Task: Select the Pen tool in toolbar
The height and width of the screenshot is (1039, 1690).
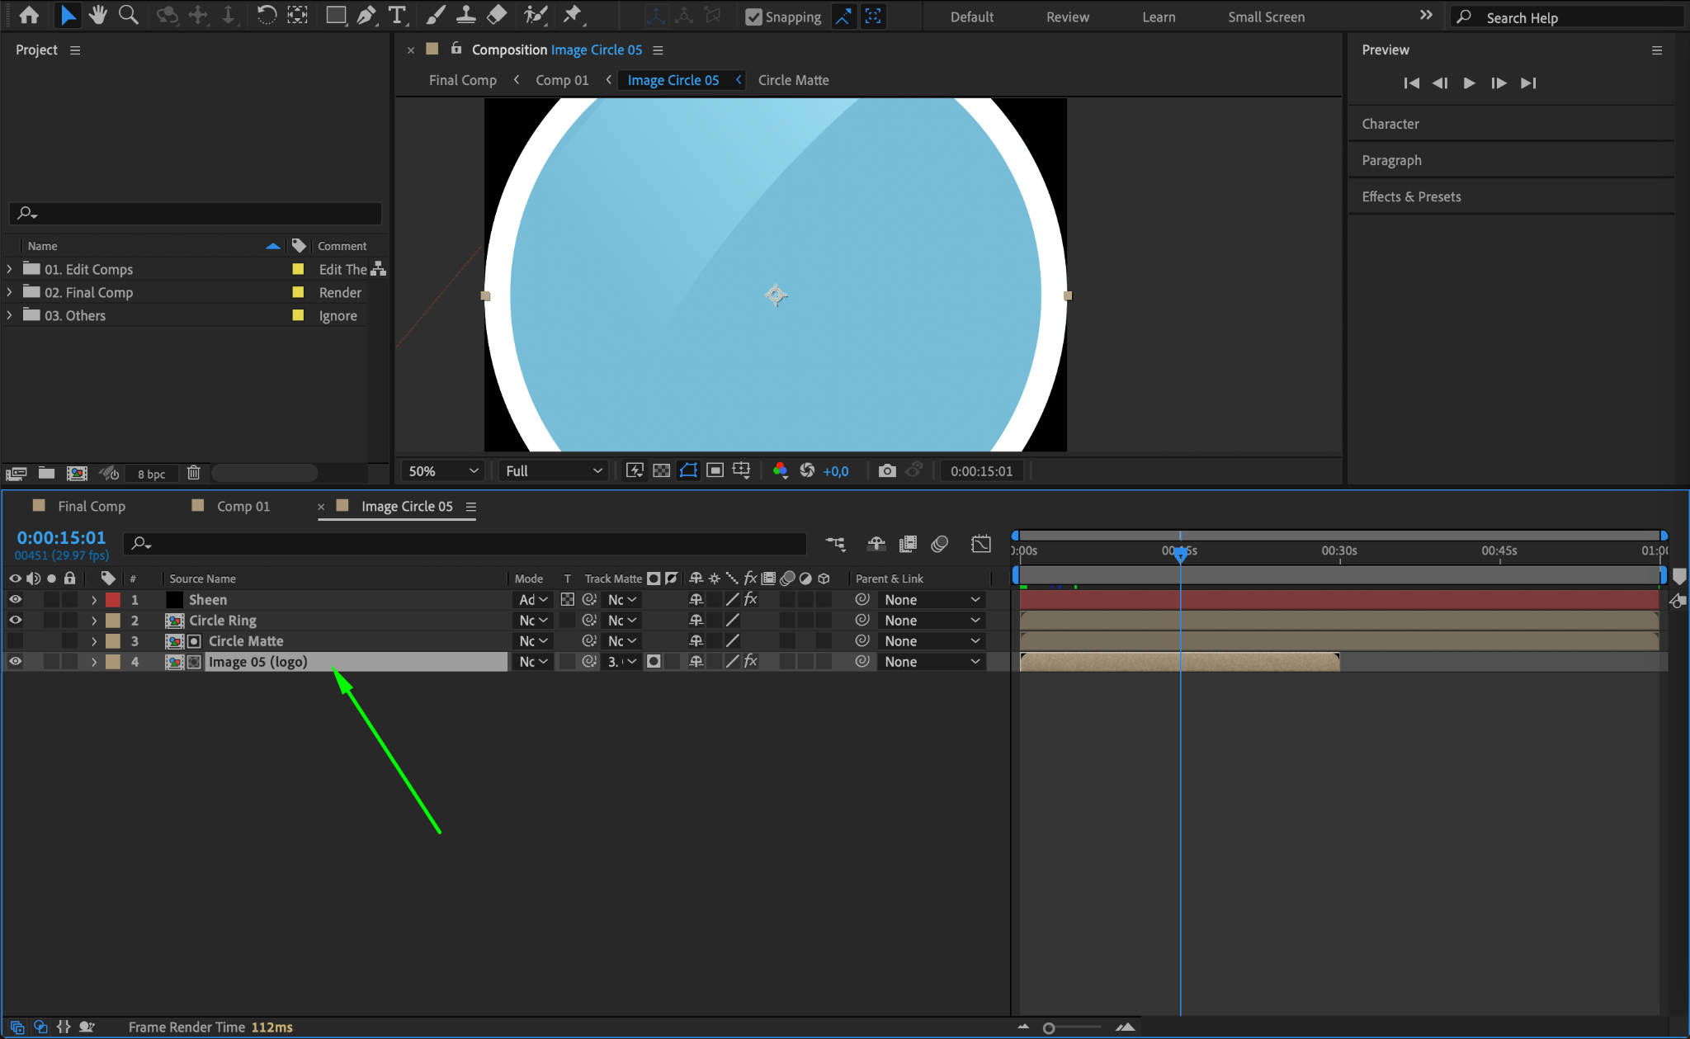Action: [366, 15]
